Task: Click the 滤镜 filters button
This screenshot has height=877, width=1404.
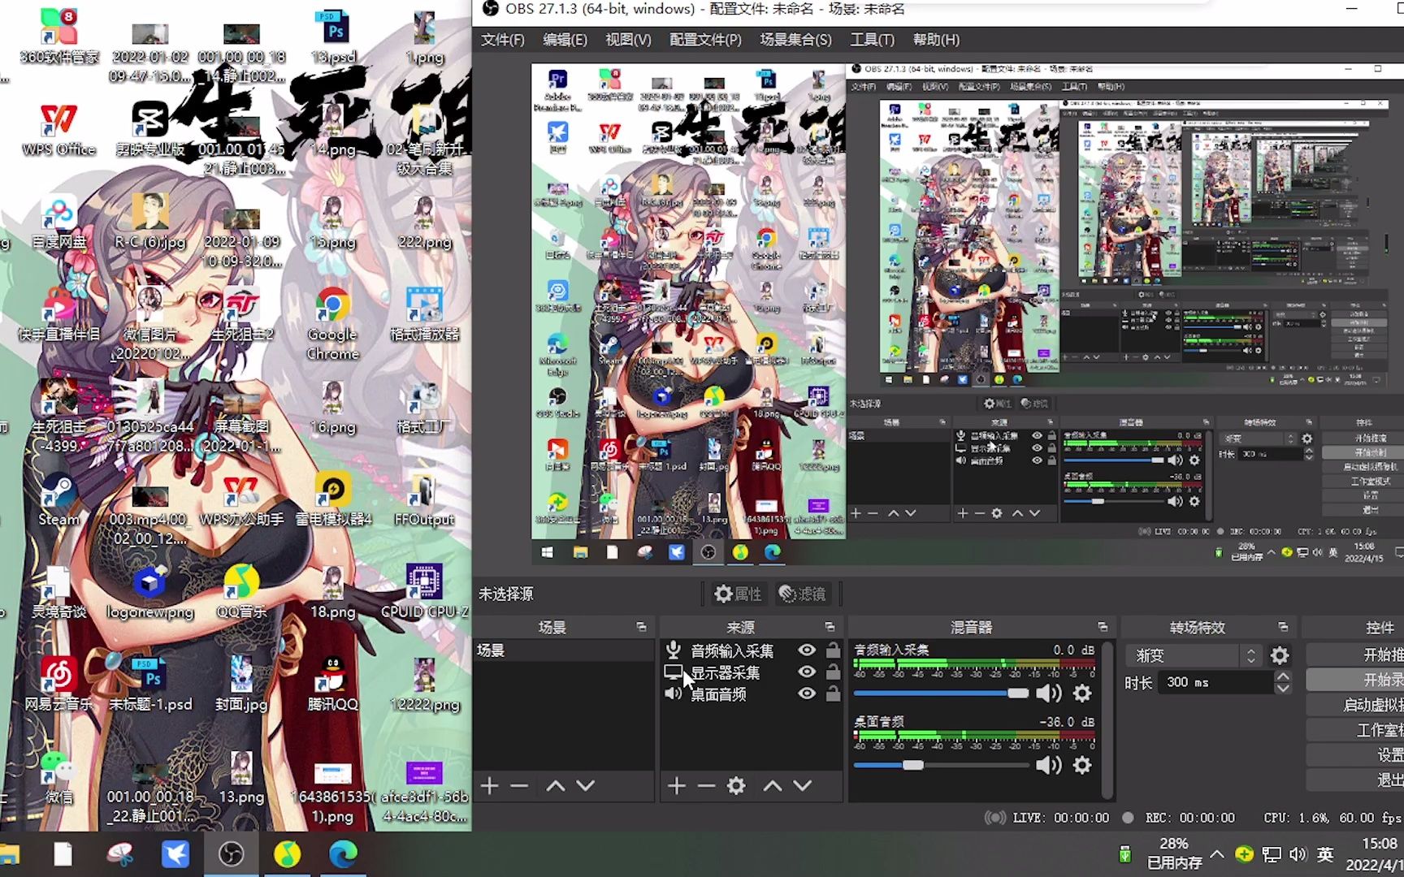Action: [x=803, y=594]
